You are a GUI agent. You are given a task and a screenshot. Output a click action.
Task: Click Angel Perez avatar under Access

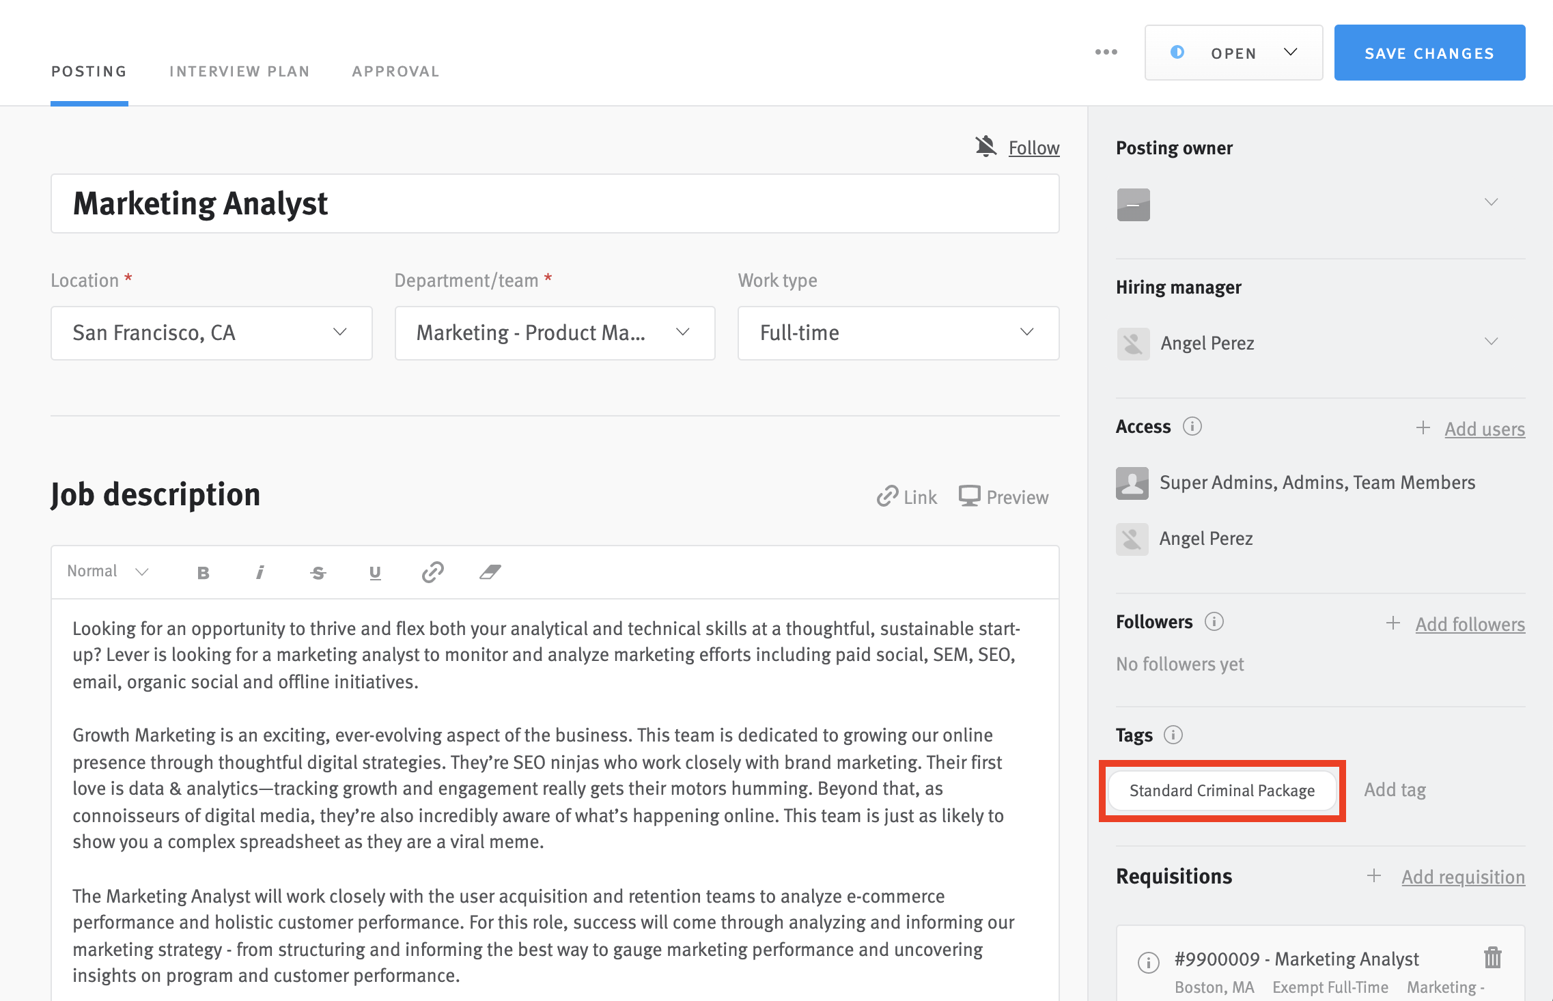(x=1132, y=539)
